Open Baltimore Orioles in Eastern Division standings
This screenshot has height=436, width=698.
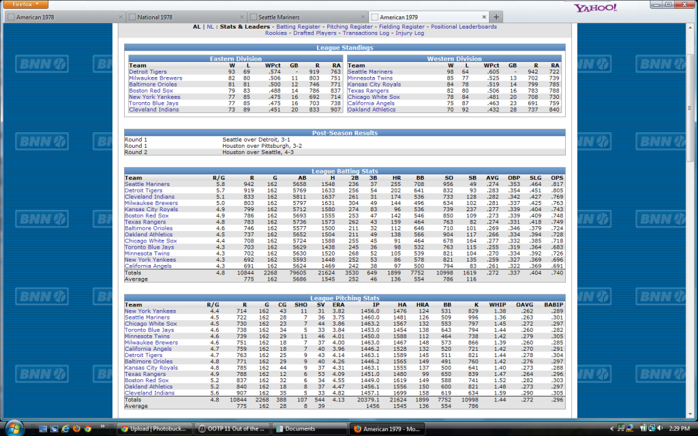(x=153, y=84)
